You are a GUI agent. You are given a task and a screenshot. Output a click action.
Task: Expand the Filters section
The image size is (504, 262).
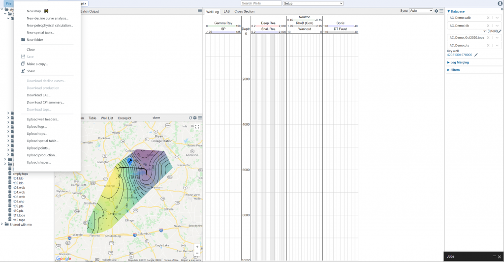(x=453, y=70)
